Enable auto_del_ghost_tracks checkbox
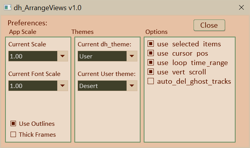Image resolution: width=250 pixels, height=148 pixels. point(151,81)
